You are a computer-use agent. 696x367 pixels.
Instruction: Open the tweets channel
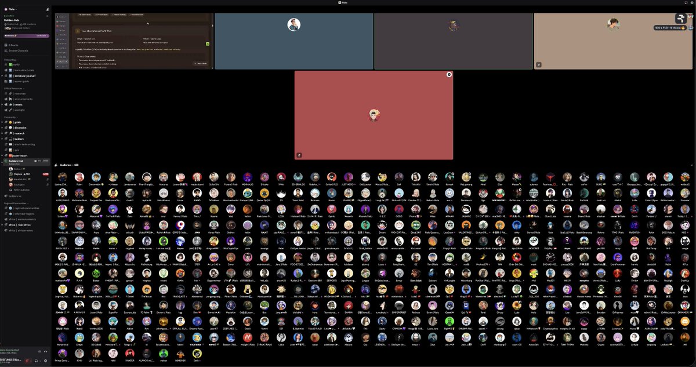coord(26,104)
